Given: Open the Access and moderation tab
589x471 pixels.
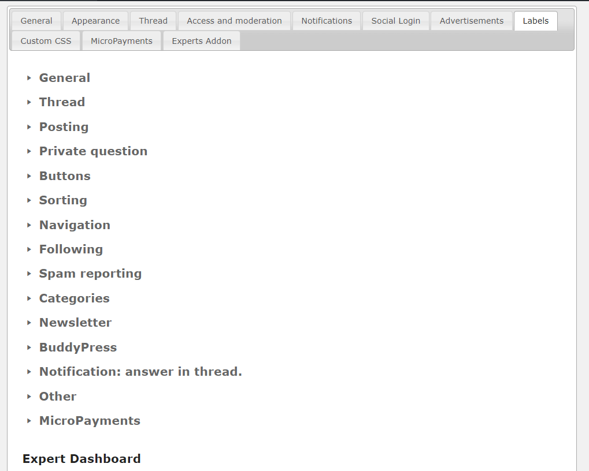Looking at the screenshot, I should tap(234, 21).
